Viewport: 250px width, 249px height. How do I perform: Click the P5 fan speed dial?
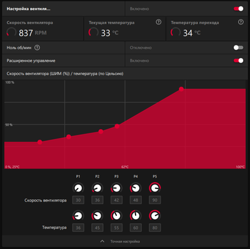tap(155, 188)
